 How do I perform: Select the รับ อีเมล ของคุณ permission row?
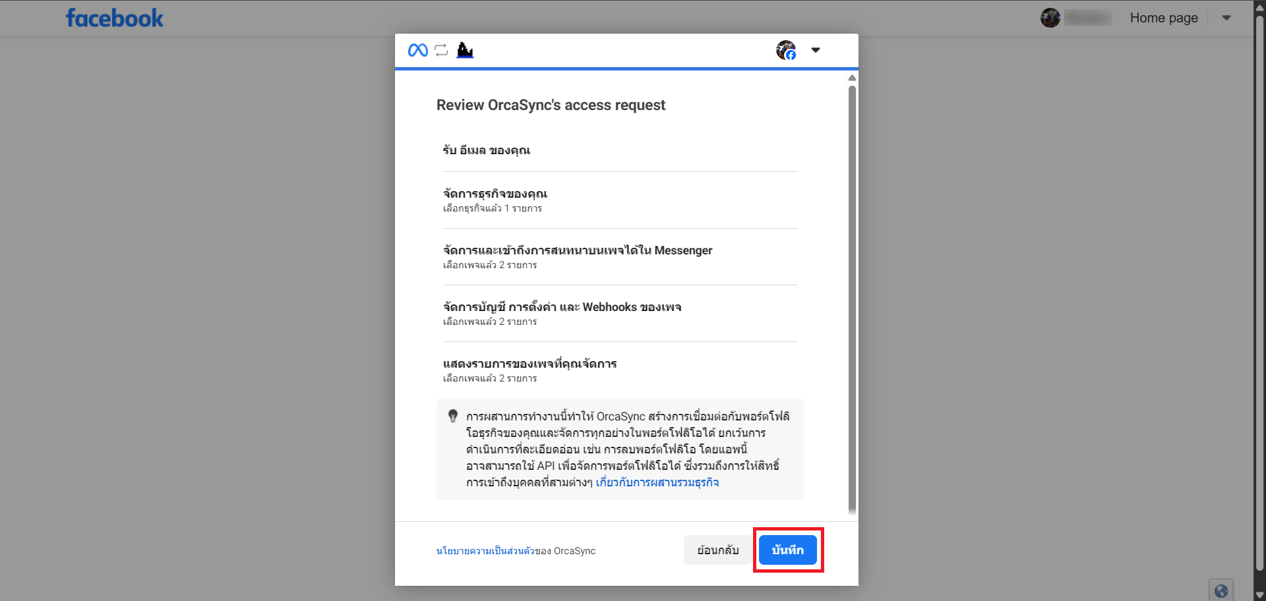click(x=620, y=150)
